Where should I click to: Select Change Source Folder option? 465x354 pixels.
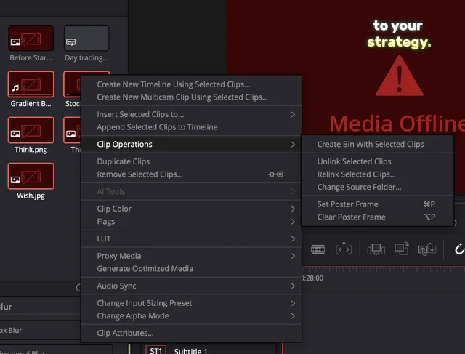(378, 187)
